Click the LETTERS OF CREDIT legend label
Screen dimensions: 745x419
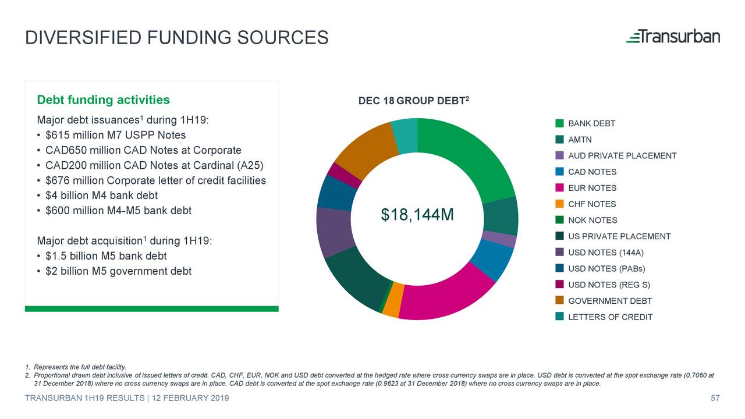[x=611, y=317]
